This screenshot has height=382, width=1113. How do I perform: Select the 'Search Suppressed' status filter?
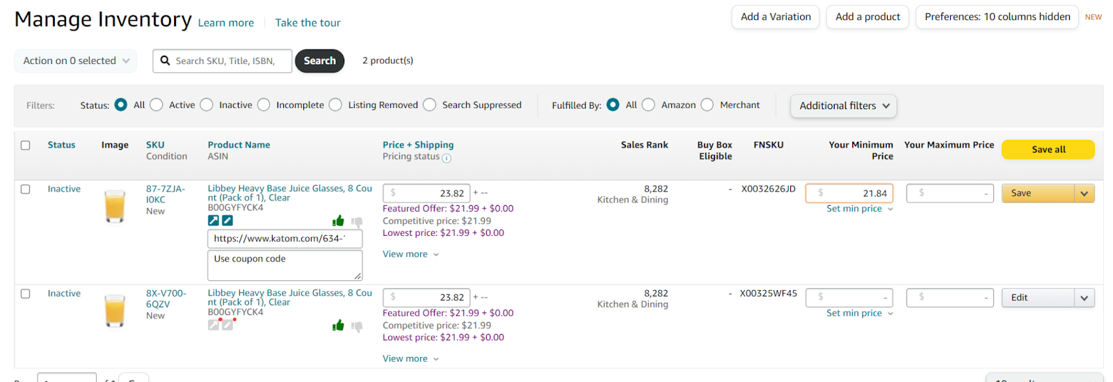click(430, 104)
